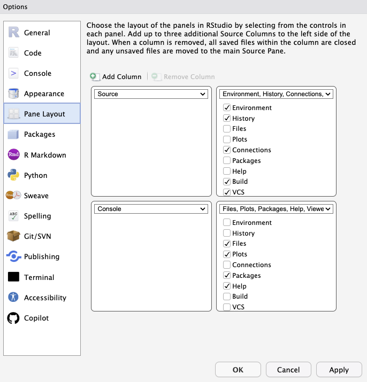This screenshot has width=367, height=382.
Task: Uncheck Connections in top-right pane
Action: click(227, 150)
